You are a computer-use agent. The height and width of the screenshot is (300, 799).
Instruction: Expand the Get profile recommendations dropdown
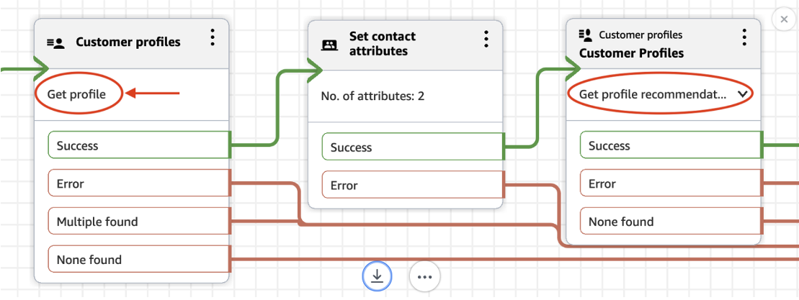tap(744, 94)
